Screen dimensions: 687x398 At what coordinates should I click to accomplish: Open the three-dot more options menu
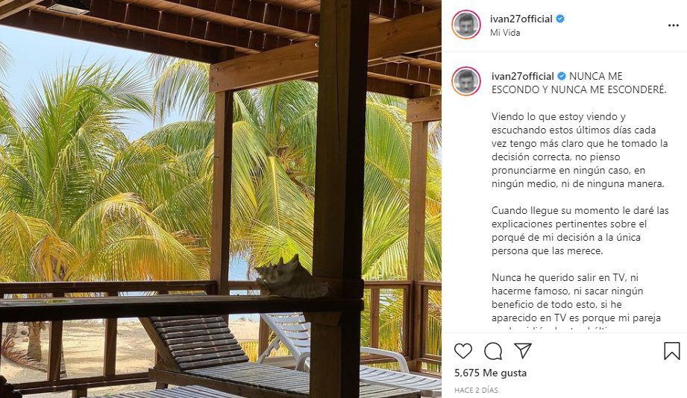[674, 25]
